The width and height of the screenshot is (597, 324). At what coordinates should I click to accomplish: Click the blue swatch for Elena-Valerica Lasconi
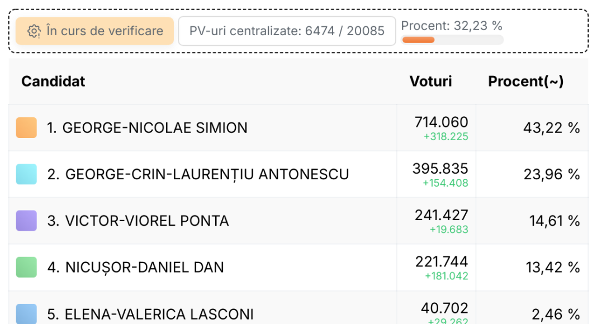coord(26,314)
